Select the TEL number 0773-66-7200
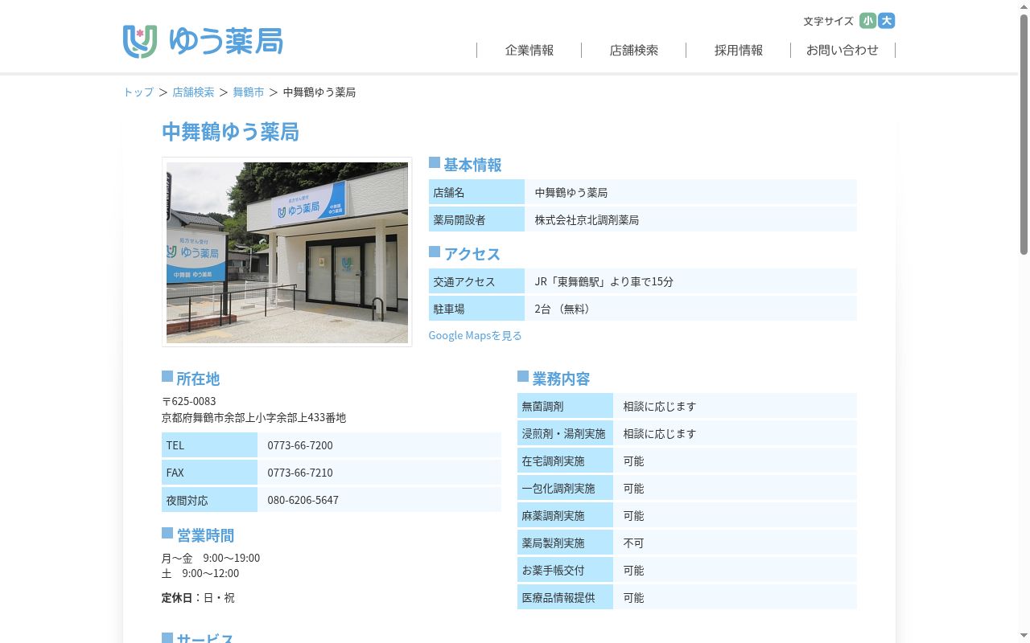 click(300, 445)
